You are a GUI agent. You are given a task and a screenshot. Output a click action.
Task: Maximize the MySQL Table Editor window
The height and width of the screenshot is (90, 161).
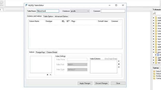click(116, 5)
